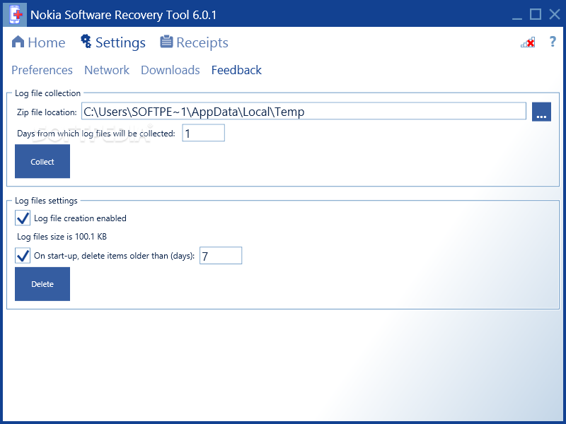Switch to Downloads sub-tab
The height and width of the screenshot is (424, 566).
[x=171, y=70]
